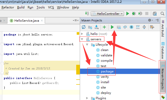
Task: Toggle skip tests mode lightning icon
Action: [131, 27]
